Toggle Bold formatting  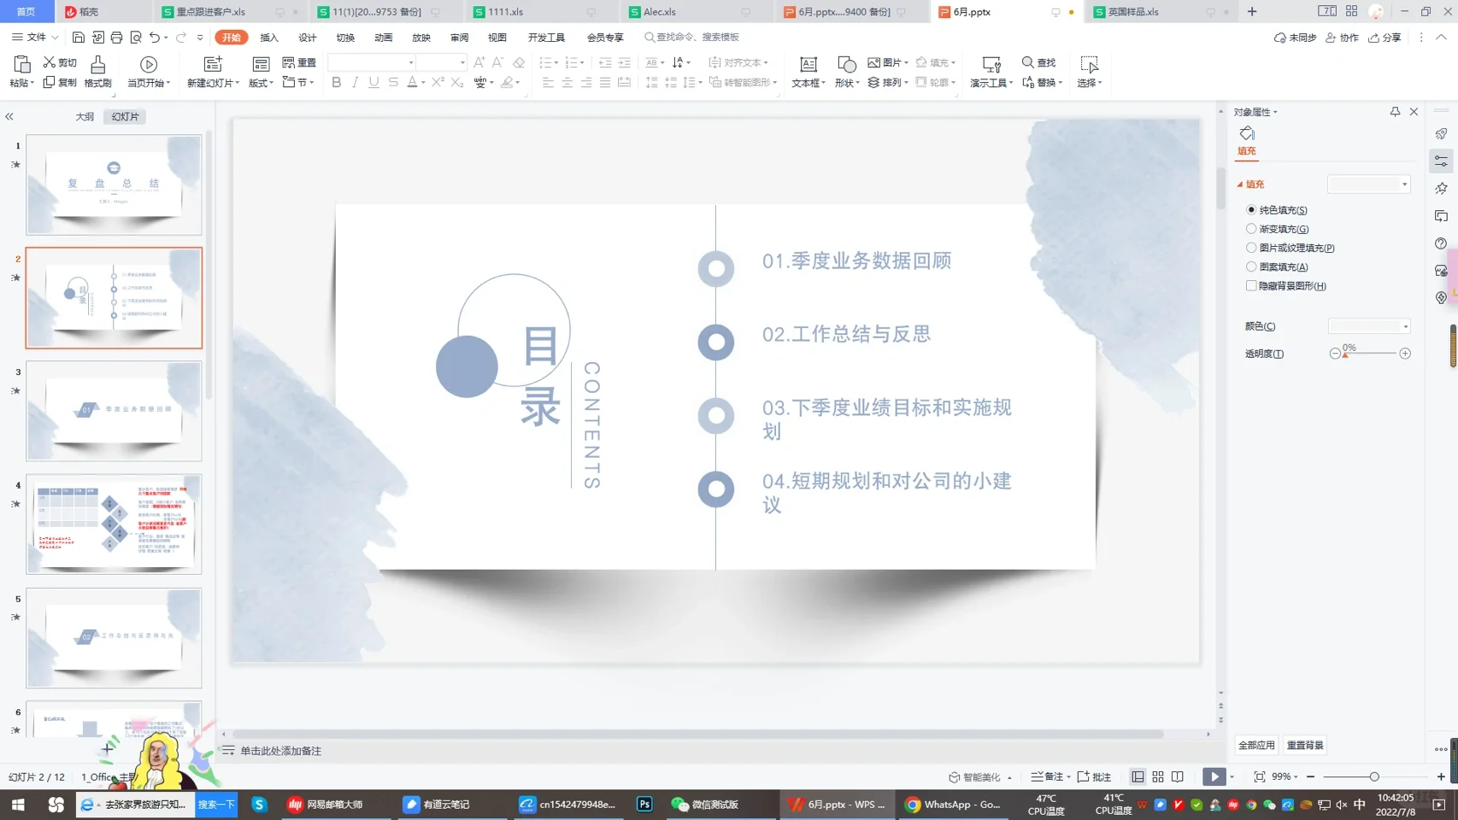[x=336, y=83]
